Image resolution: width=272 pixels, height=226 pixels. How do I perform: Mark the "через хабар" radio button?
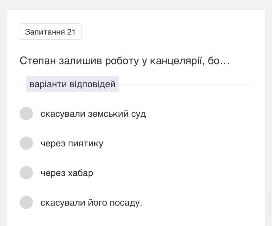26,173
